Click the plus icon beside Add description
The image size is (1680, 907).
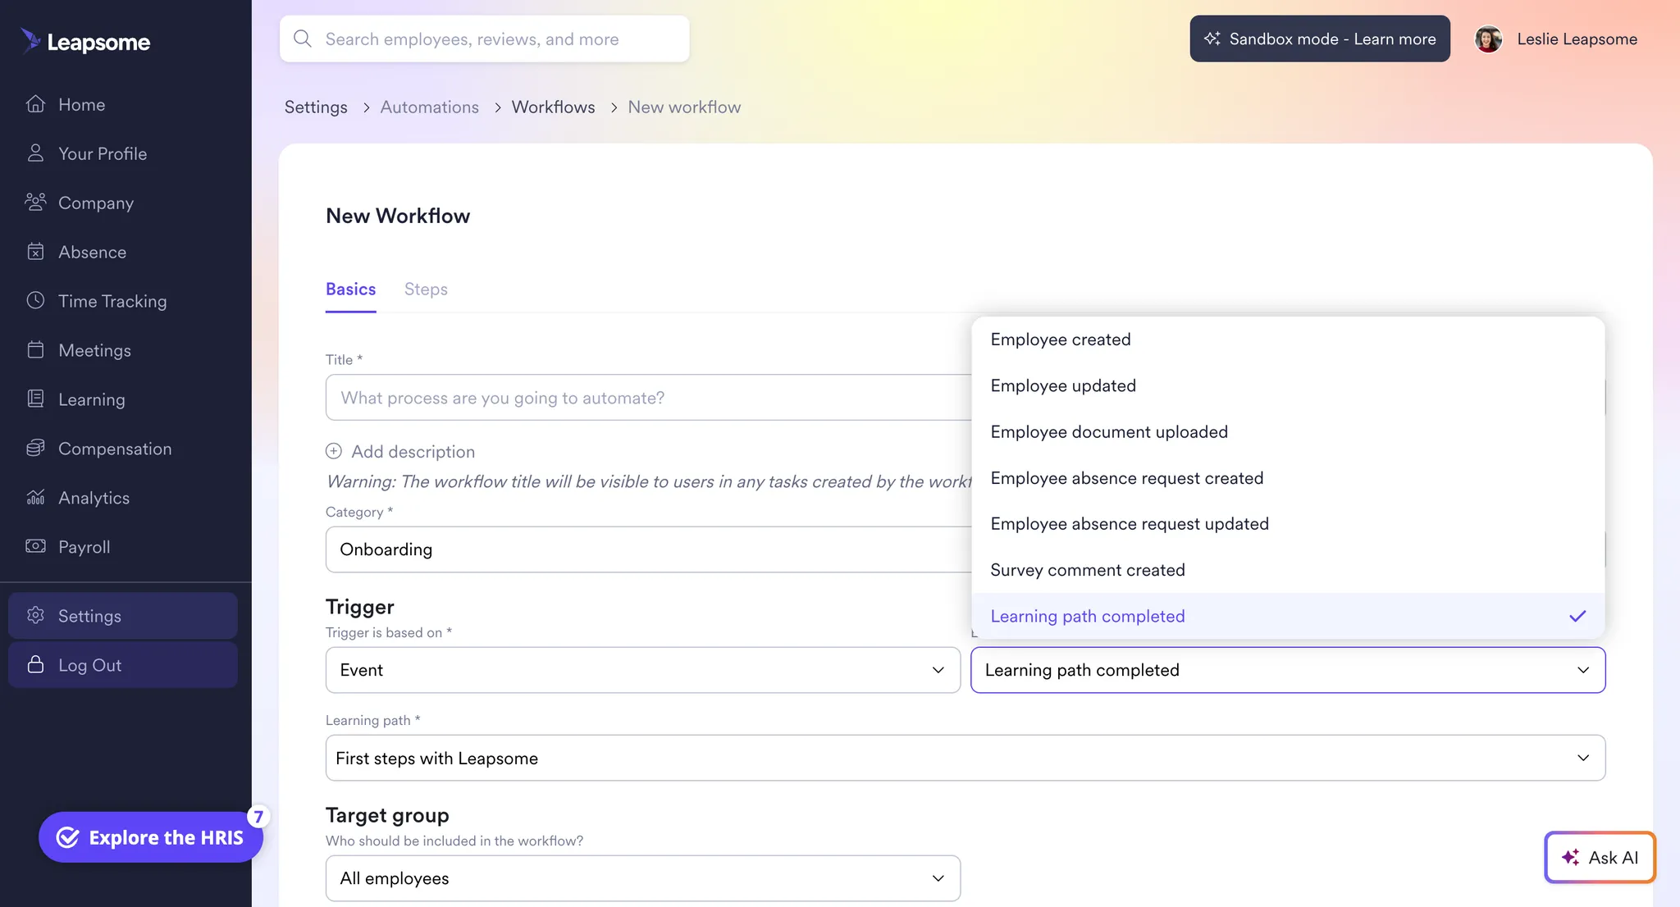[334, 451]
